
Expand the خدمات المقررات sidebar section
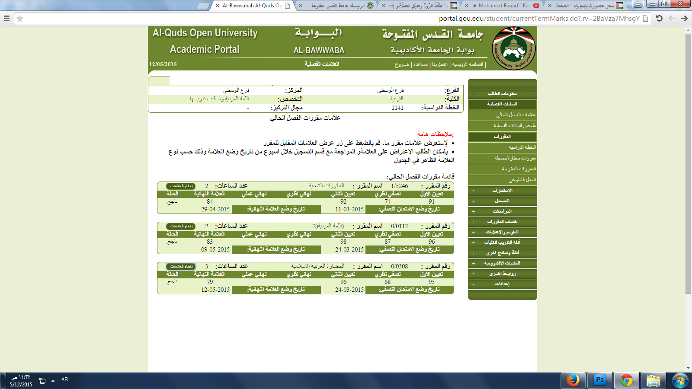pos(502,222)
